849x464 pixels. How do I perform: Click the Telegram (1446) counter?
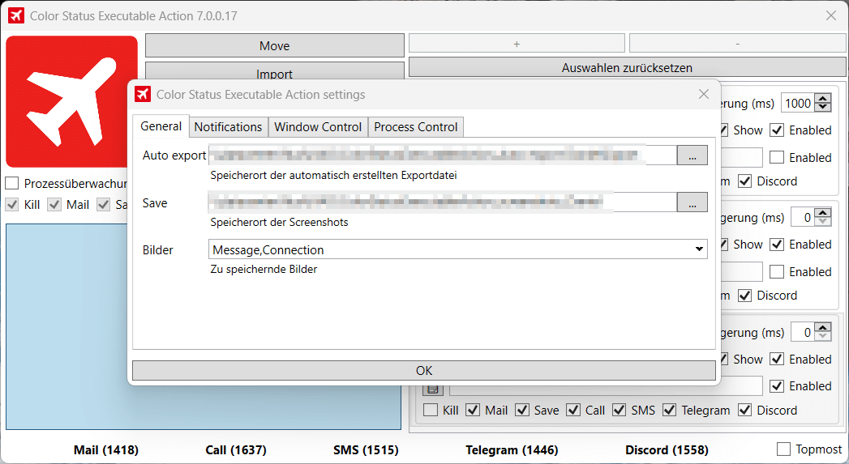512,450
